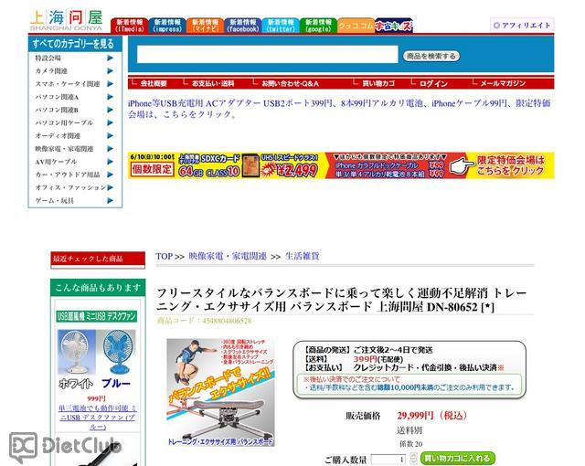Expand arrow next to パソコン関連B
Screen dimensions: 585x466
[110, 110]
